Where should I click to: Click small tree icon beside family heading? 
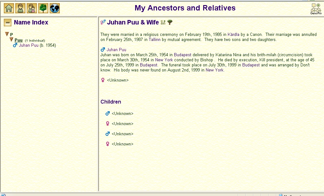170,22
